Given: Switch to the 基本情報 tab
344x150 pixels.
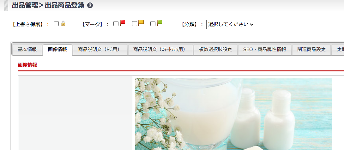Looking at the screenshot, I should [27, 50].
